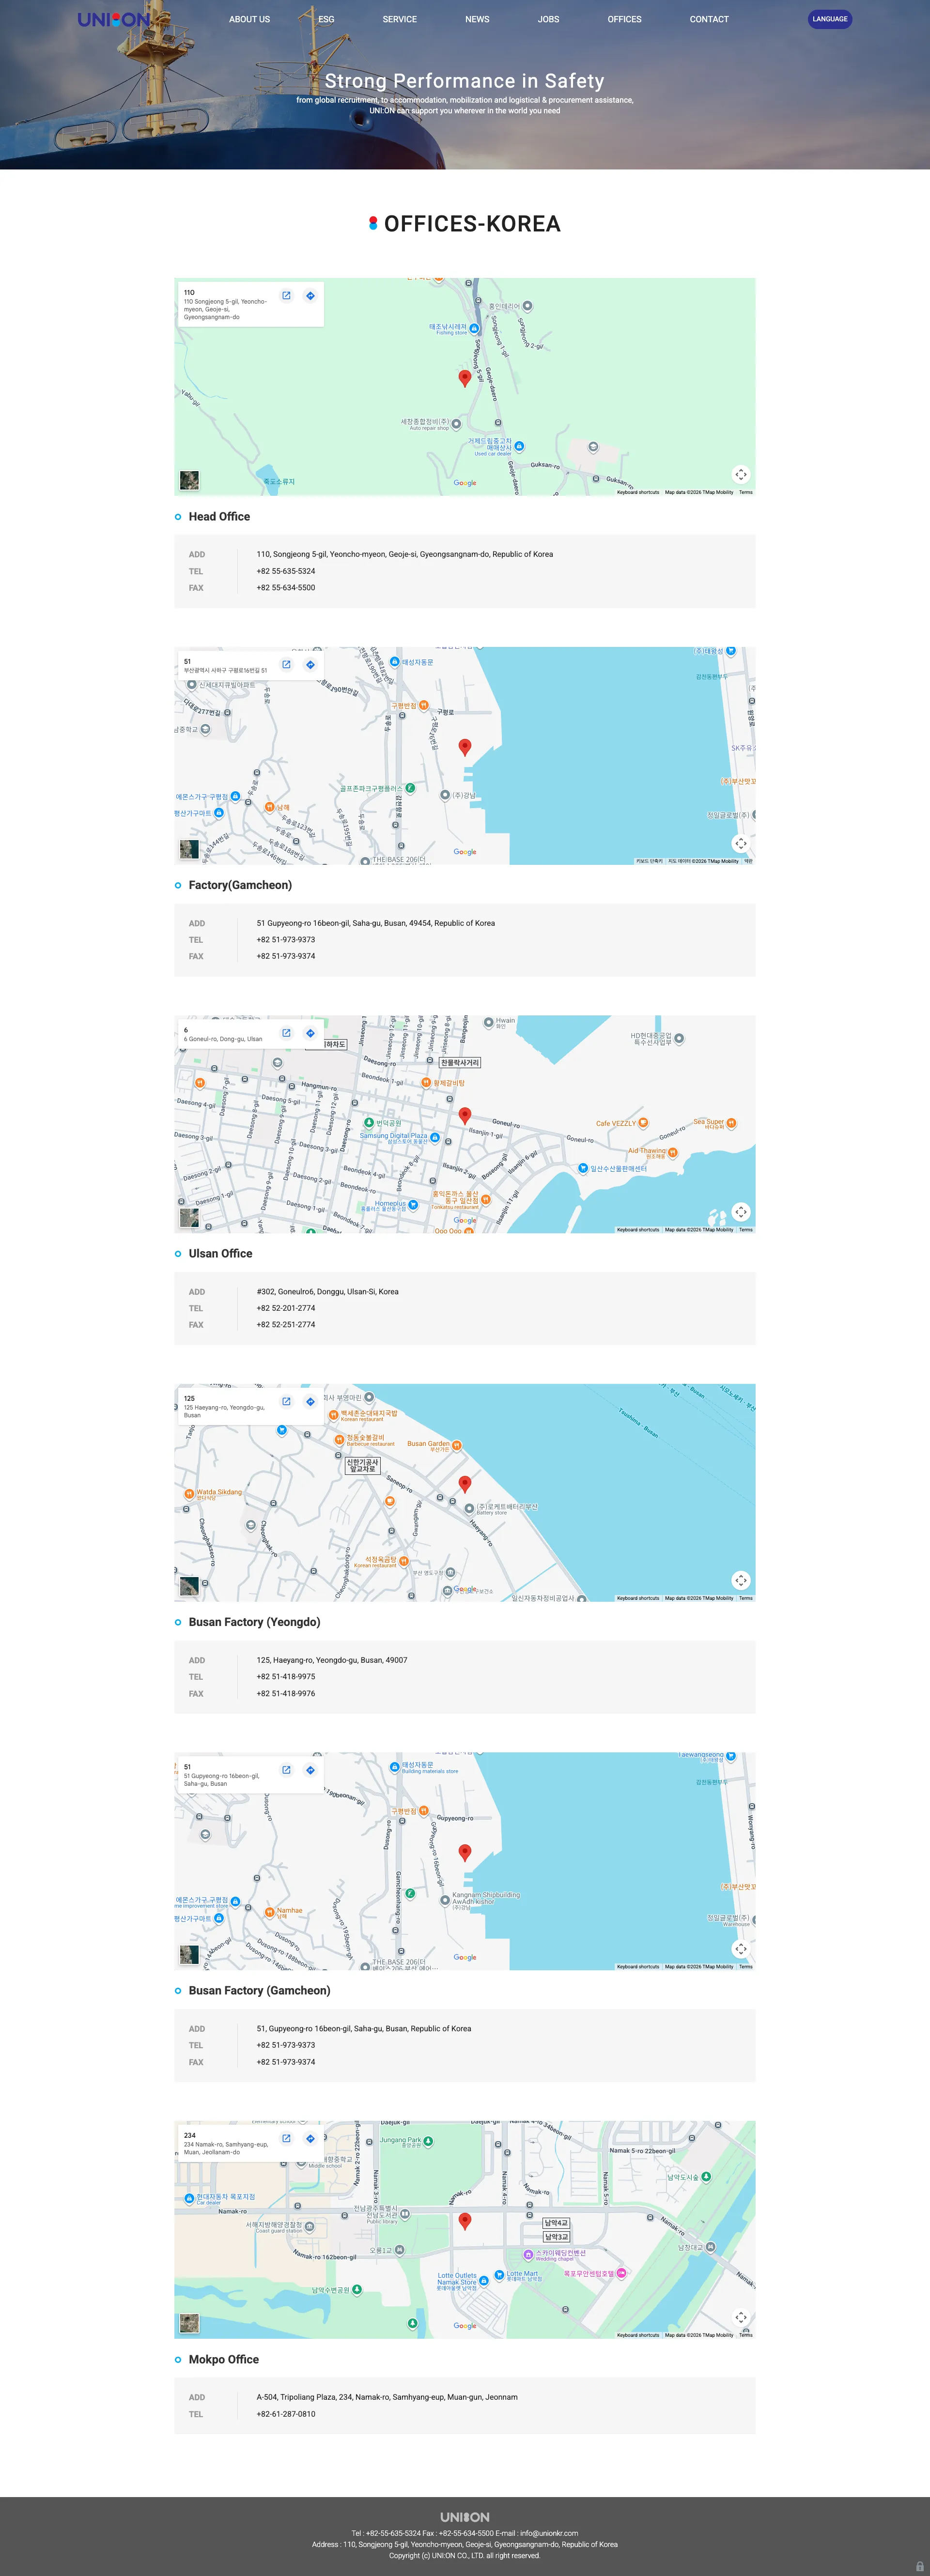Select the Head Office fax +82 55-634-5500
This screenshot has width=930, height=2576.
(286, 588)
